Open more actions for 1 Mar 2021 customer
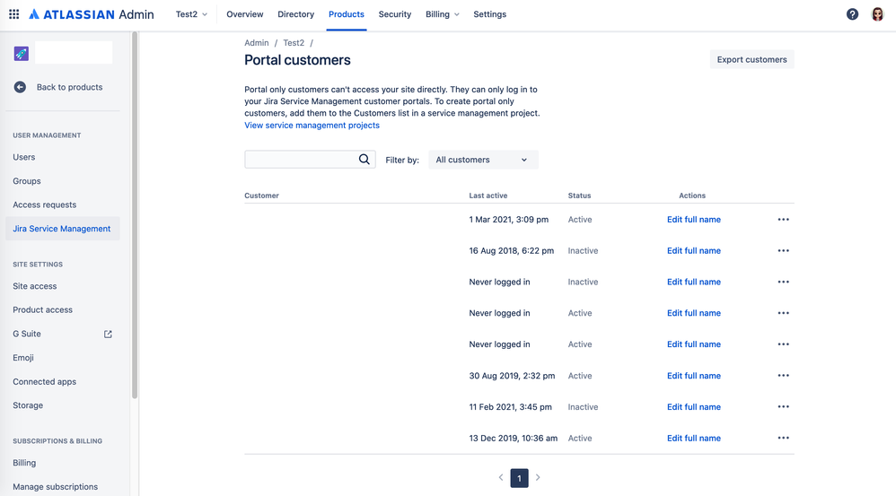The image size is (896, 496). [784, 219]
